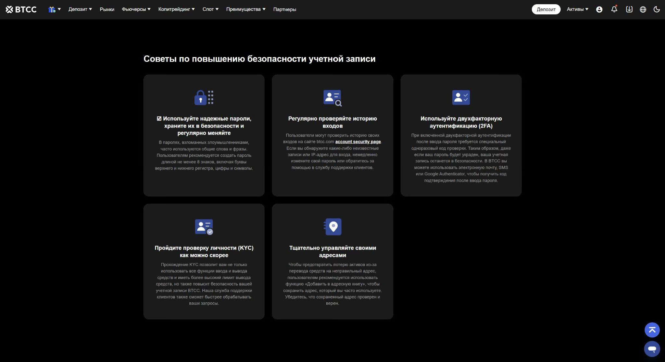Image resolution: width=665 pixels, height=362 pixels.
Task: Open the notifications bell
Action: (x=614, y=9)
